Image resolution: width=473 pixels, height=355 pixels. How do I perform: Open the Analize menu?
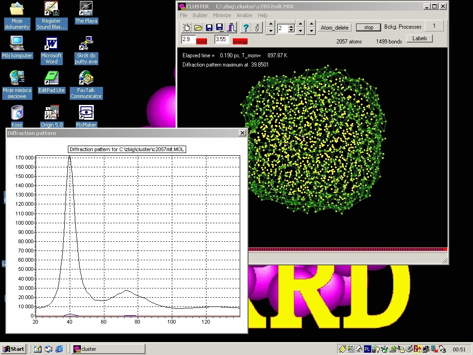coord(244,15)
